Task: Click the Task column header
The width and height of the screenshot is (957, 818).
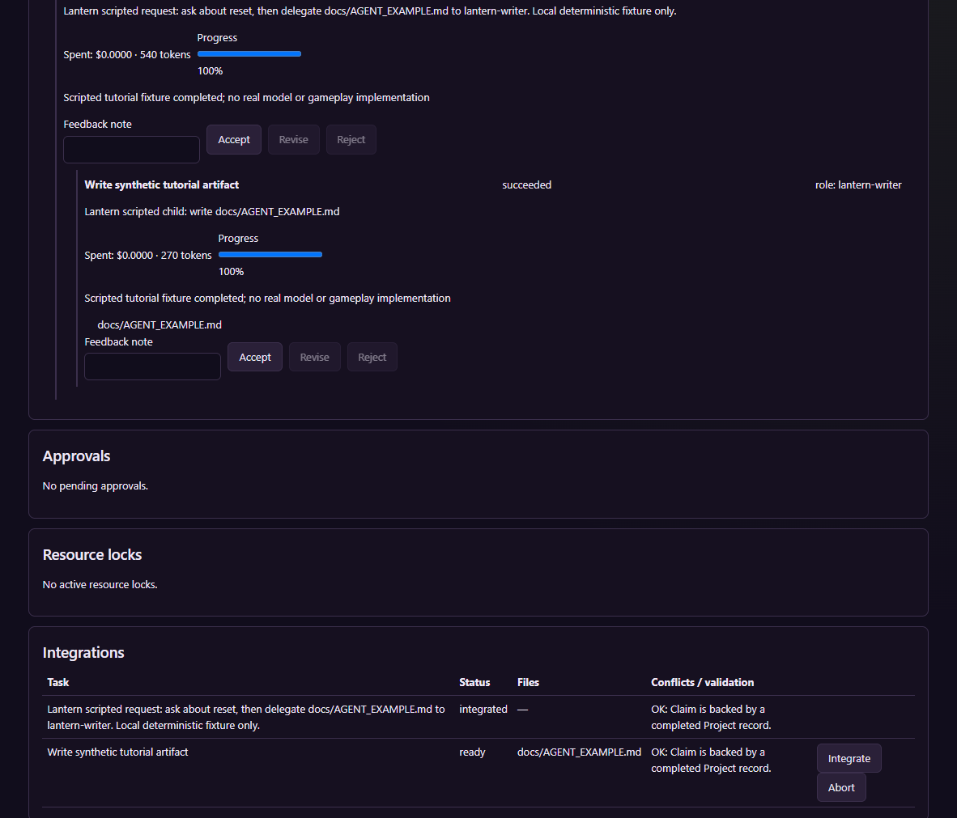Action: (x=58, y=683)
